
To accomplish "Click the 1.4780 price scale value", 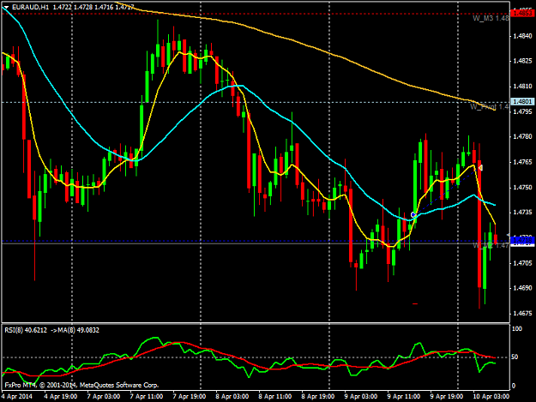I will (522, 136).
